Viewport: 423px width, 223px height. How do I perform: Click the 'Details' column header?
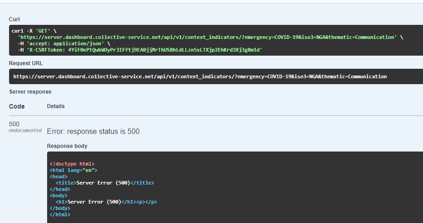(x=56, y=106)
